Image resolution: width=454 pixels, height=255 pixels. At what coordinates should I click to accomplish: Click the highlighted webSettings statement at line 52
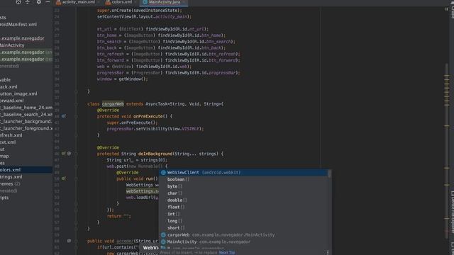(143, 191)
